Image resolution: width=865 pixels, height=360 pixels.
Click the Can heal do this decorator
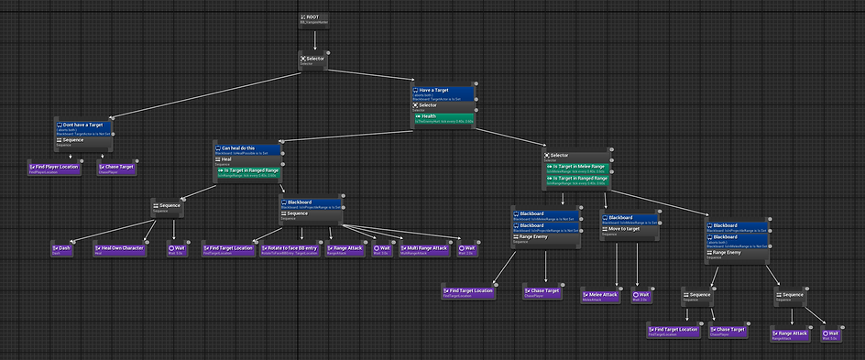[247, 150]
